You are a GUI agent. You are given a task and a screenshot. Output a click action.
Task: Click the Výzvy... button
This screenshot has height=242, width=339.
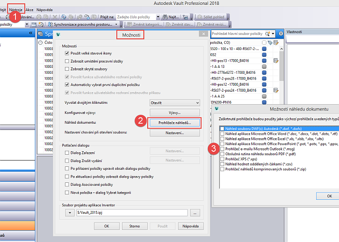pos(175,113)
